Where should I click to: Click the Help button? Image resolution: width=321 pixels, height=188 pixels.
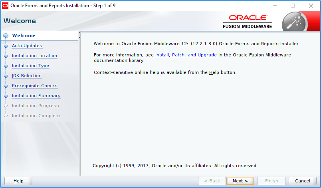pos(18,181)
